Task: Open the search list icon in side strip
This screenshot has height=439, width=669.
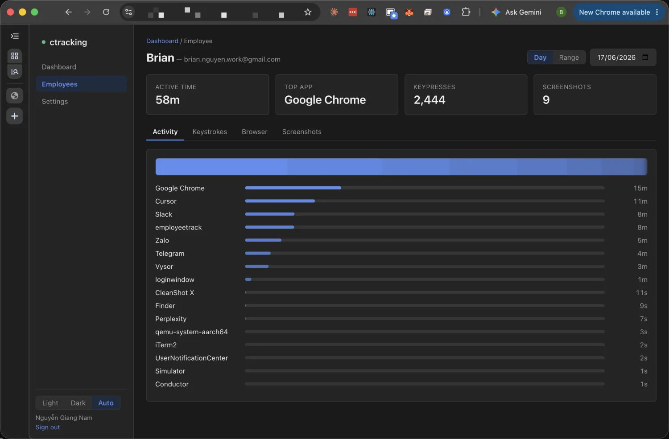Action: (15, 72)
